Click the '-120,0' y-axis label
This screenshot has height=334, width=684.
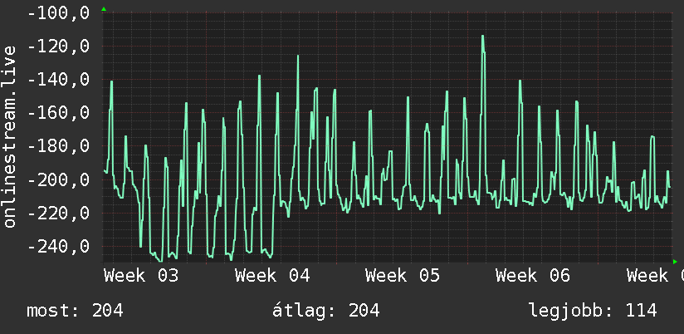[58, 46]
